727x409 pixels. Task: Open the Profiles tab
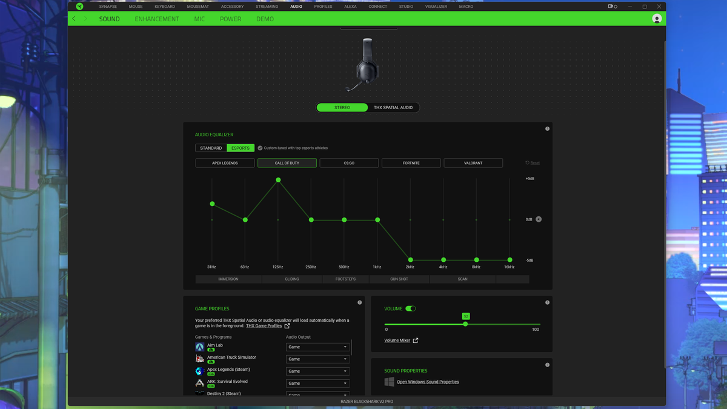coord(323,6)
